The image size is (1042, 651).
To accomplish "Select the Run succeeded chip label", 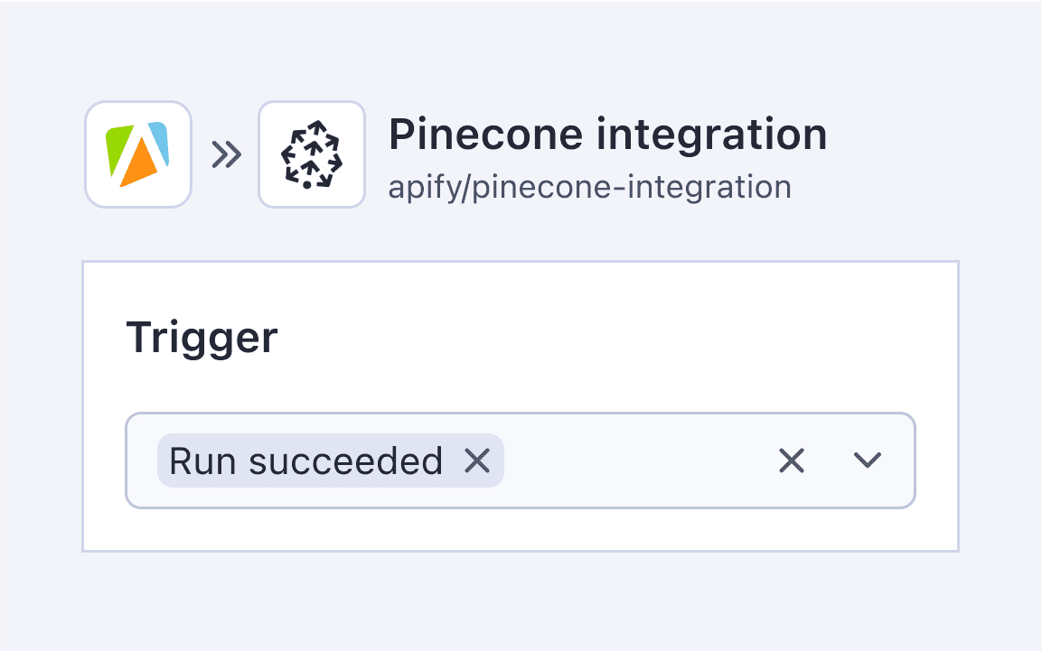I will 305,460.
